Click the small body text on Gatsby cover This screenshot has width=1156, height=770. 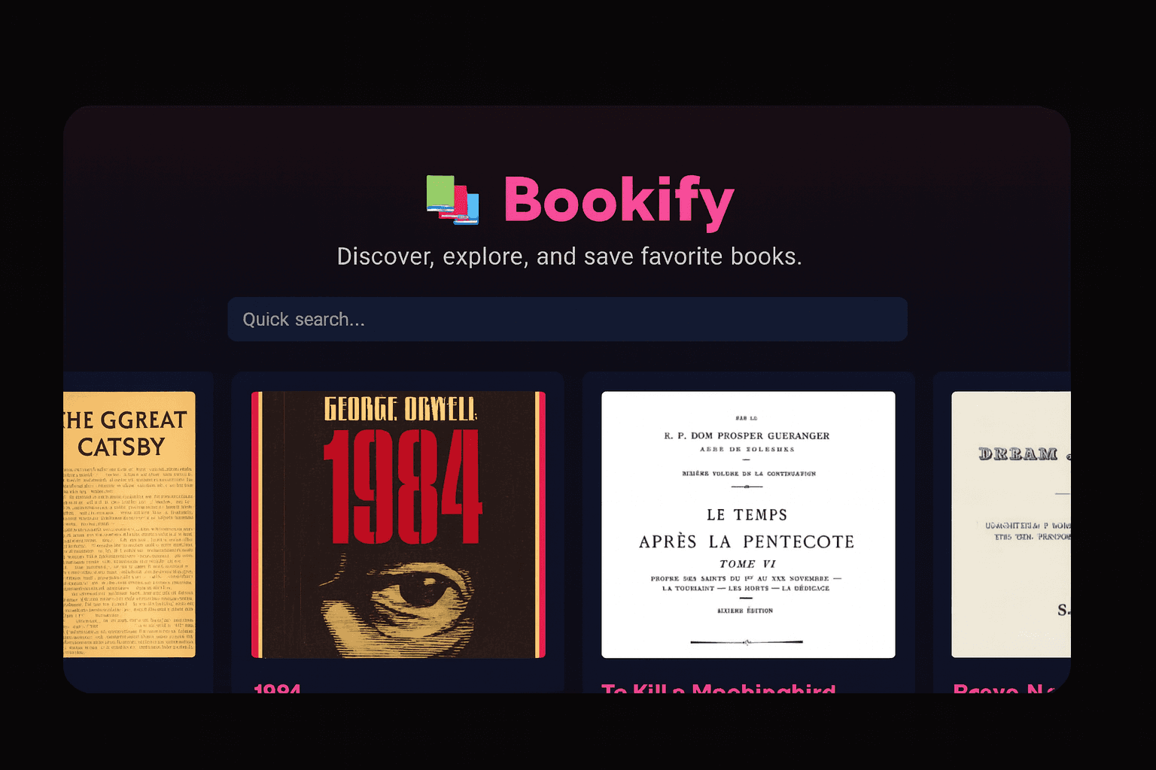click(129, 559)
